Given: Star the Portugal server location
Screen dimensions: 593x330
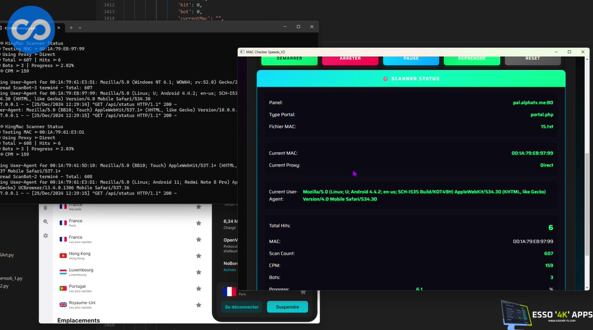Looking at the screenshot, I should (199, 289).
